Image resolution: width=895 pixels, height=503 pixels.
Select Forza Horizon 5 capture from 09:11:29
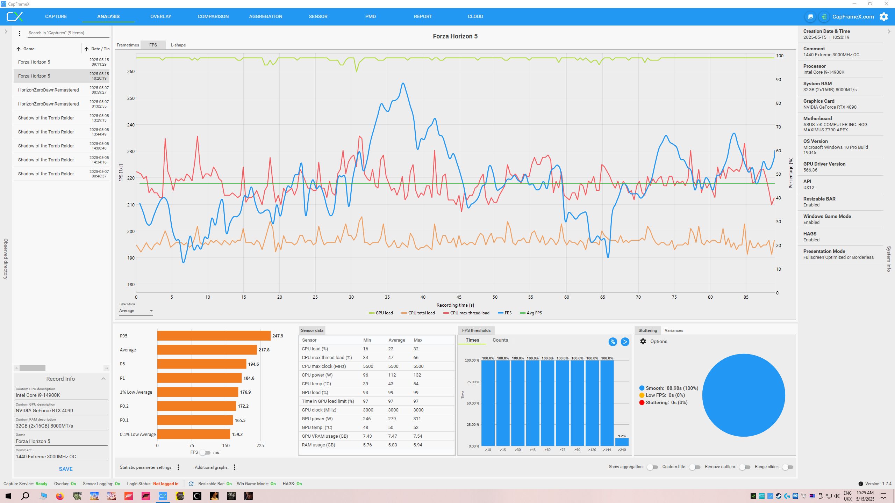(x=62, y=62)
